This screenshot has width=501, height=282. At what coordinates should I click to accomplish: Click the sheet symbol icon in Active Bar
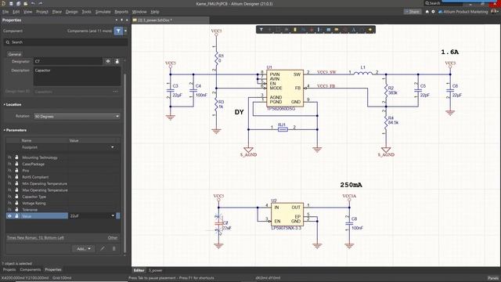click(x=329, y=30)
